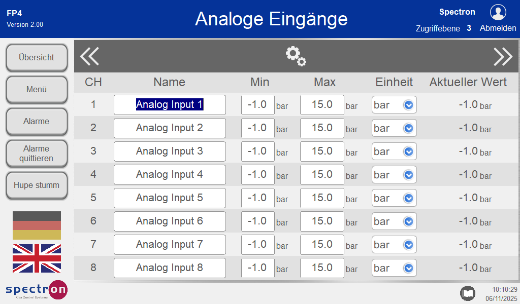Screen dimensions: 520x304
Task: Switch language to English via the UK flag
Action: (37, 258)
